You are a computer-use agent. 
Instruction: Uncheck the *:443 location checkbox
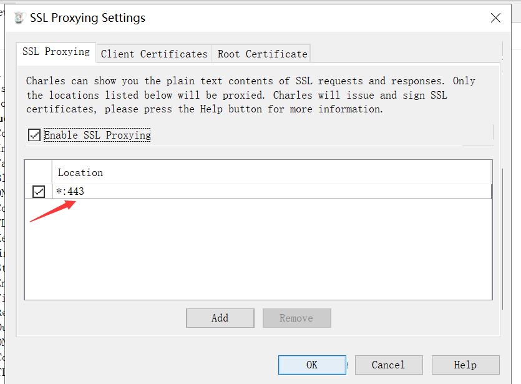39,192
